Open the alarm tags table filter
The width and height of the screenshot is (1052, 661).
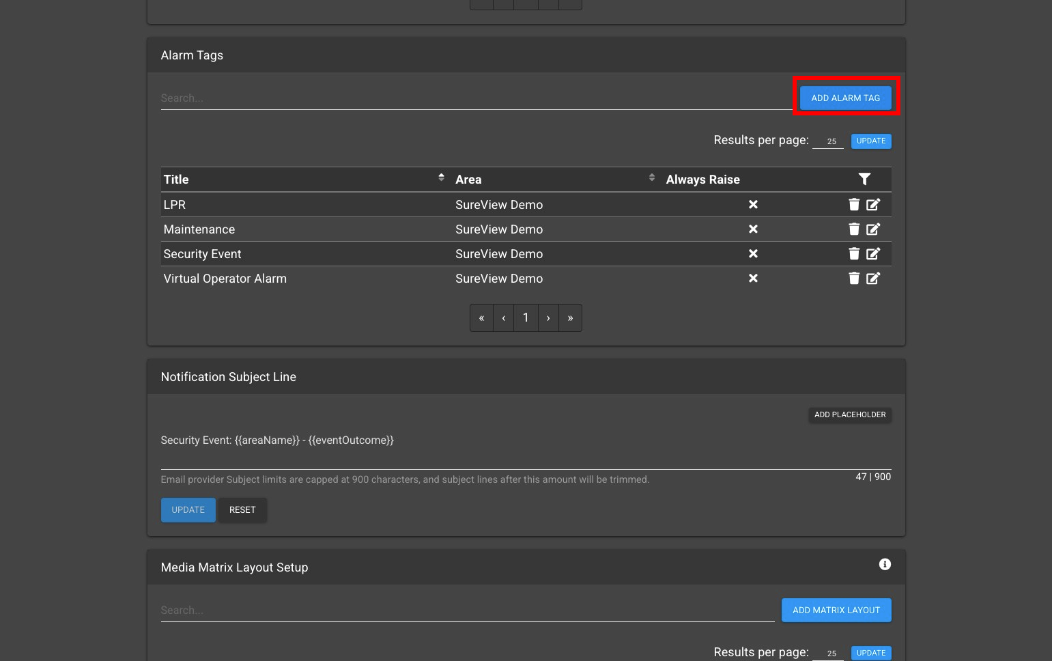click(864, 179)
